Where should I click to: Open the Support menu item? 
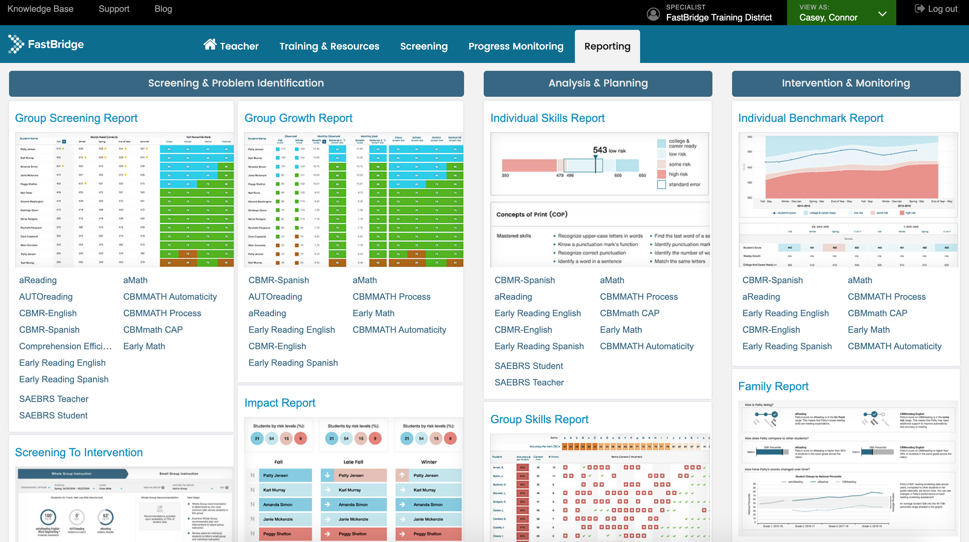click(114, 9)
